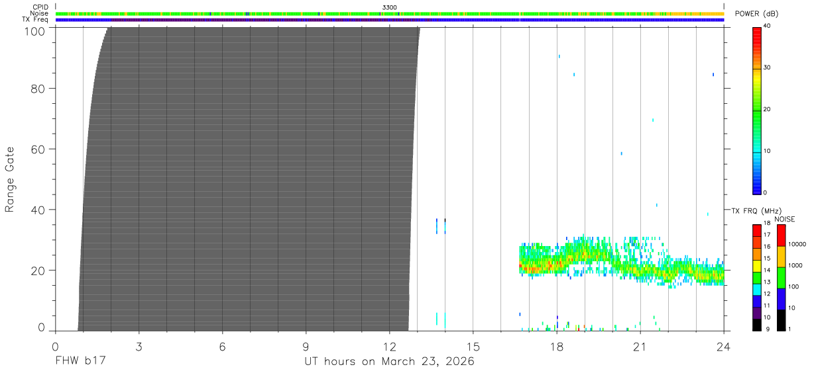The height and width of the screenshot is (375, 814).
Task: Click the 10000 label on NOISE scale
Action: click(x=797, y=244)
